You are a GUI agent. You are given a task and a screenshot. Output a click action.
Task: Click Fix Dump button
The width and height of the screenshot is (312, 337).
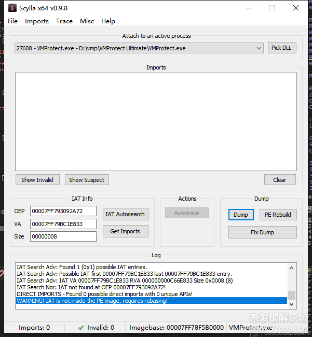tap(263, 232)
